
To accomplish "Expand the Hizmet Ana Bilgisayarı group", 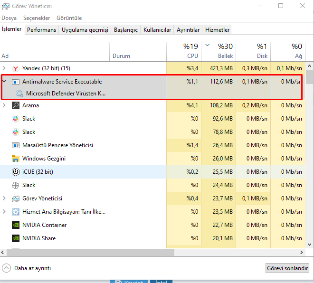I will click(x=4, y=212).
